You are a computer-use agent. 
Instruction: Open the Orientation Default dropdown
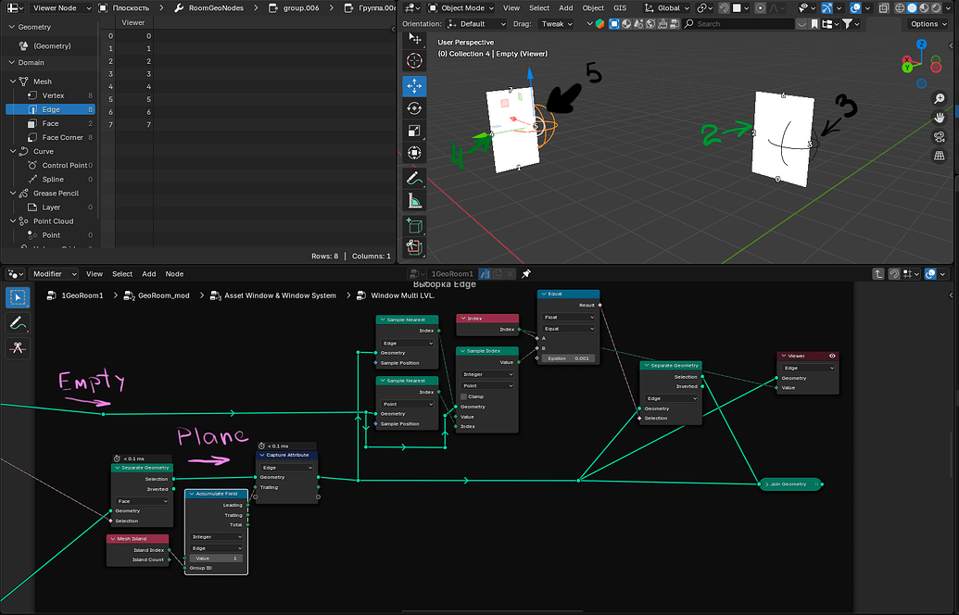point(476,24)
